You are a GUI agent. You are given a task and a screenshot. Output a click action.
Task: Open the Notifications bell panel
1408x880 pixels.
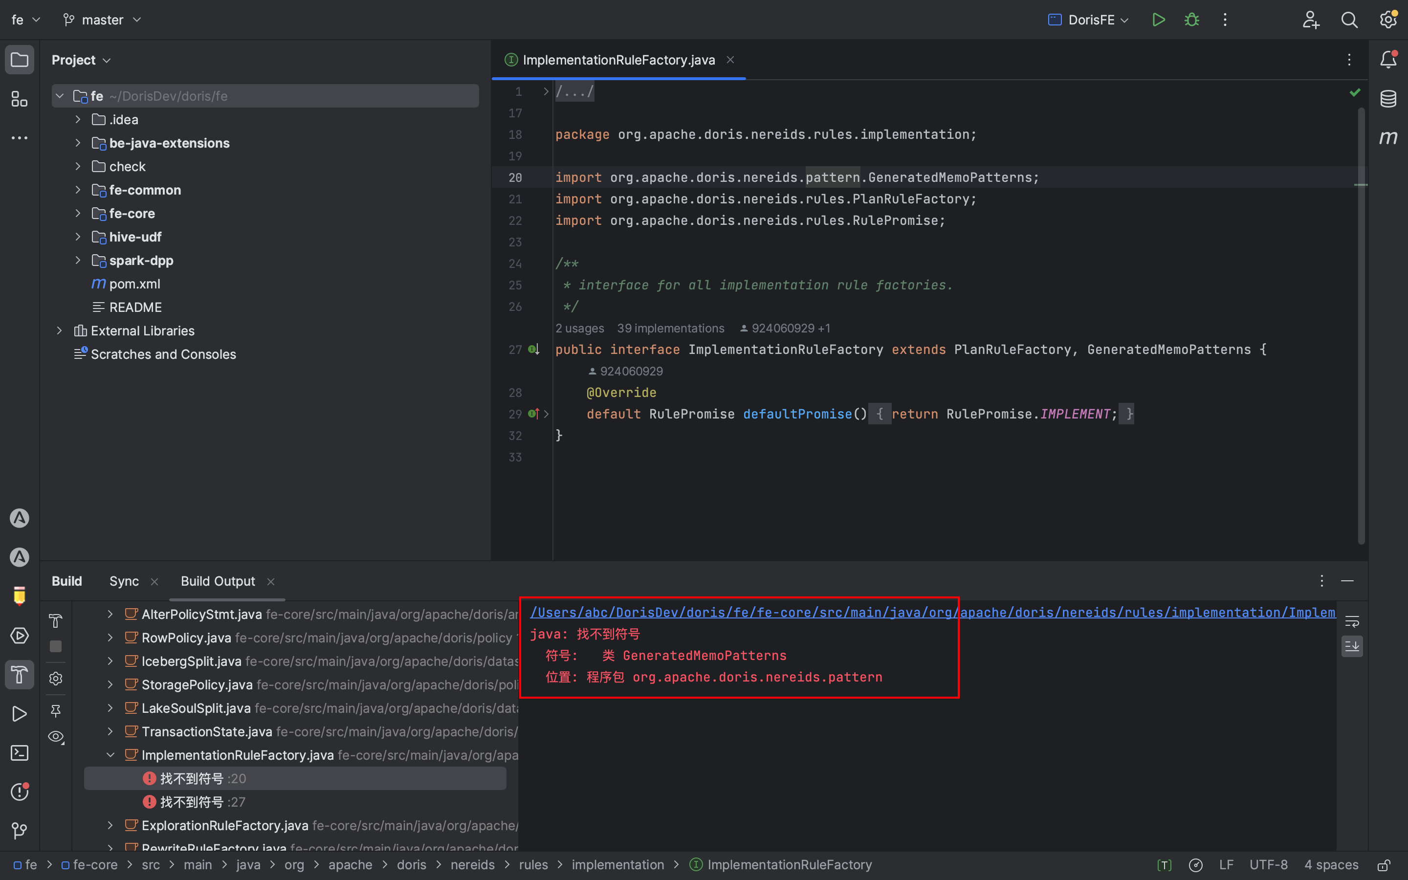click(1388, 59)
